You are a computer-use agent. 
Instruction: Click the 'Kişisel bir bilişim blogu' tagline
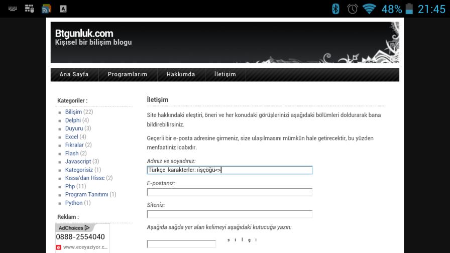pos(93,42)
